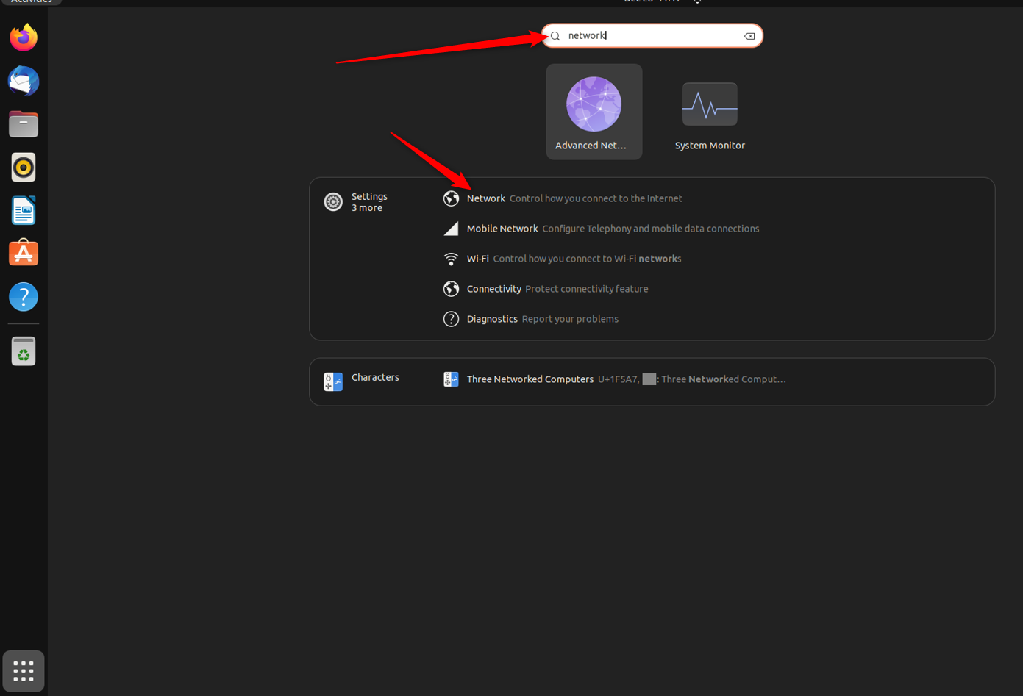Open LibreOffice Writer from the dock
This screenshot has width=1023, height=696.
(x=24, y=211)
